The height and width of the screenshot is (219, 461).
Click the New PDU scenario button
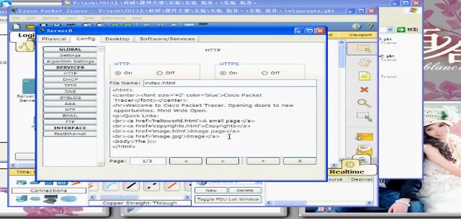pyautogui.click(x=211, y=191)
